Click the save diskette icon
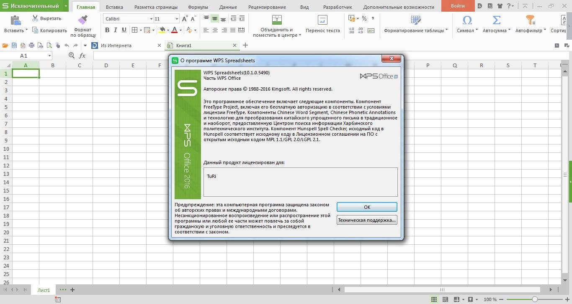The height and width of the screenshot is (304, 572). 14,46
